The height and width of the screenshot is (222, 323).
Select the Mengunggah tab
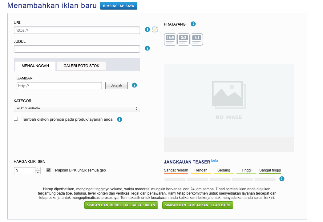coord(35,66)
